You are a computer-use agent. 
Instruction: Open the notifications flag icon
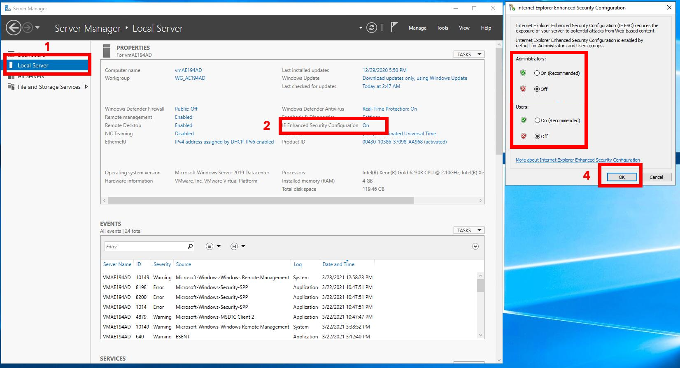[x=394, y=27]
